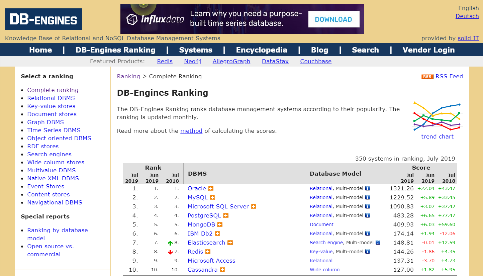
Task: Select Native XML DBMS ranking
Action: pyautogui.click(x=53, y=178)
